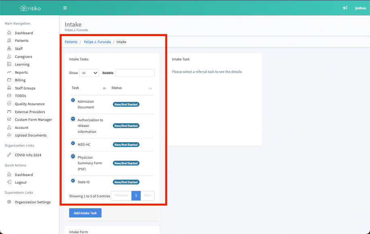Viewport: 370px width, 234px height.
Task: Click the Caregivers sidebar icon
Action: 9,57
